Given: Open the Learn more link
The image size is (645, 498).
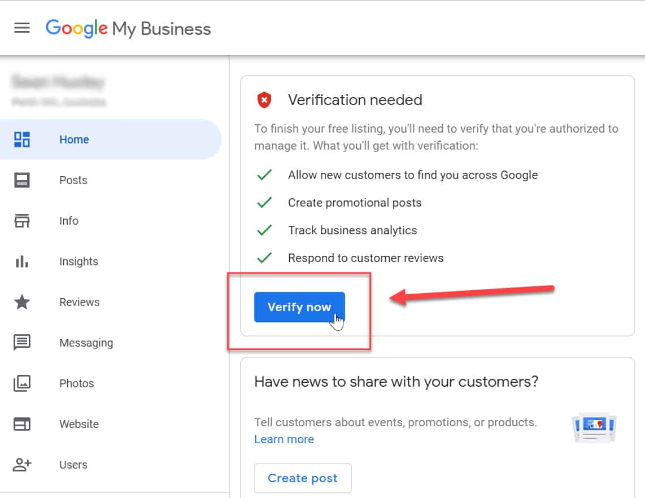Looking at the screenshot, I should (x=284, y=439).
